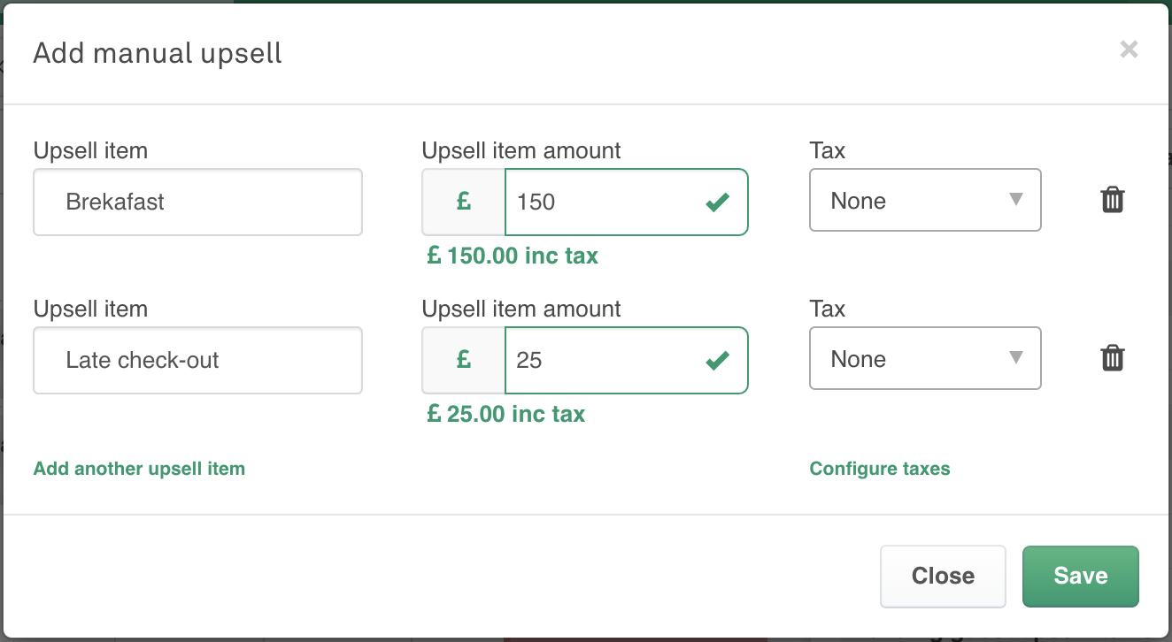Remove the Late check-out row with trash icon

(1113, 359)
